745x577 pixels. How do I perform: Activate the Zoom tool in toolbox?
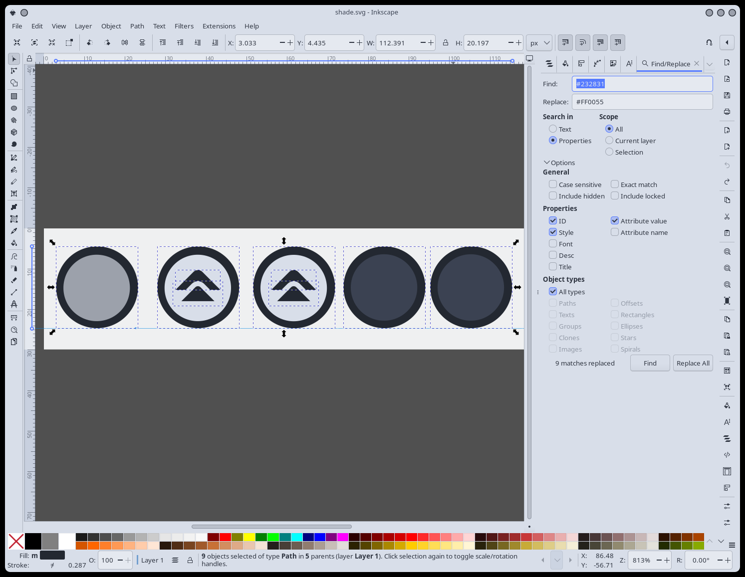[x=14, y=330]
